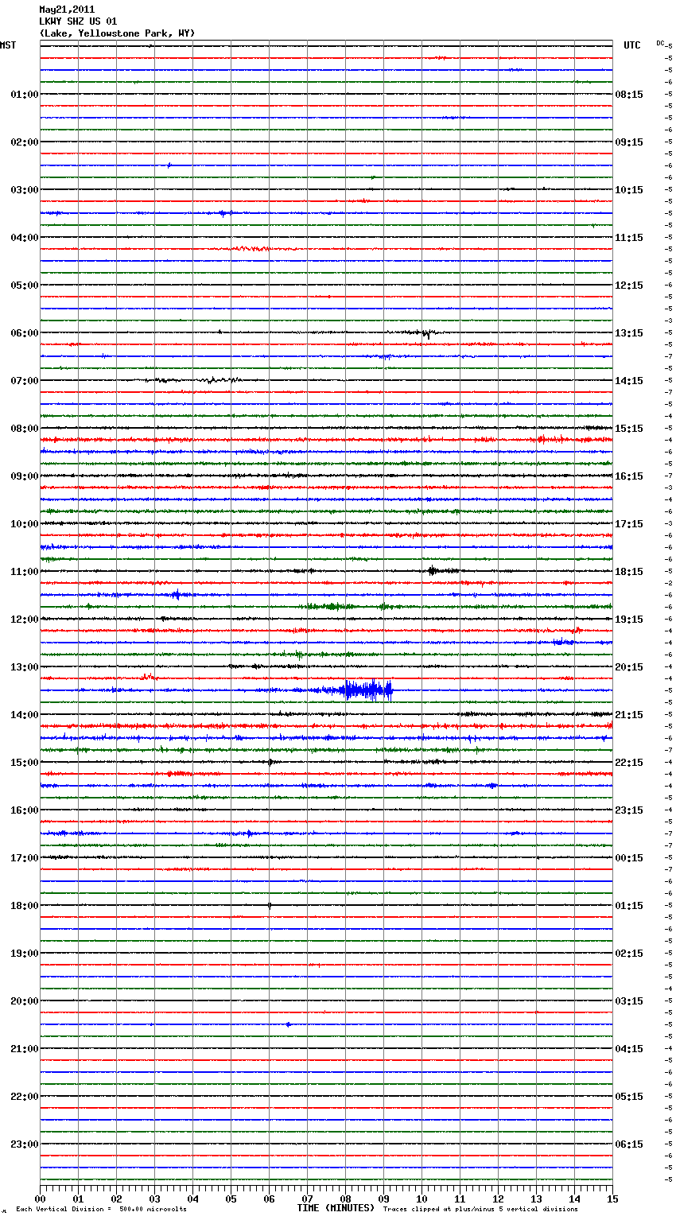This screenshot has width=676, height=1220.
Task: Select the 09:00 MST time label
Action: (24, 476)
